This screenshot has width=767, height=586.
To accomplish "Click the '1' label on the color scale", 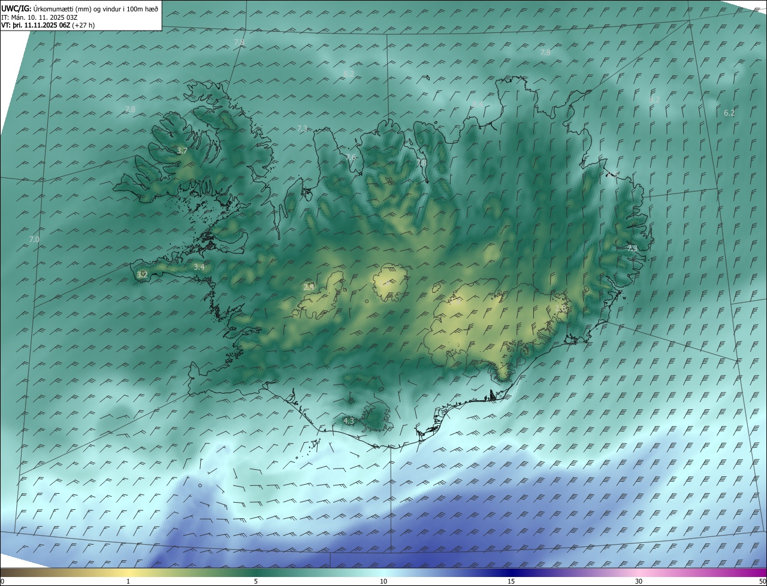I will pyautogui.click(x=128, y=581).
